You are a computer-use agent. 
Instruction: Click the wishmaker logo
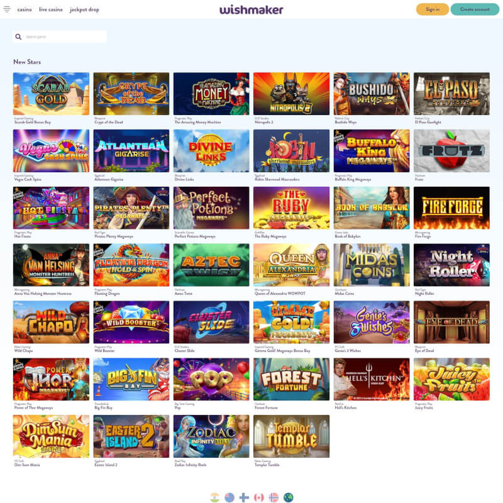pos(251,9)
